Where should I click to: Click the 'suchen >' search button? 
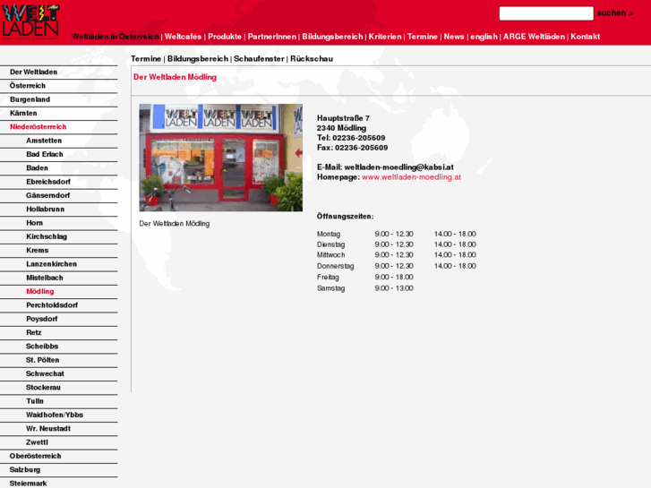click(x=615, y=13)
